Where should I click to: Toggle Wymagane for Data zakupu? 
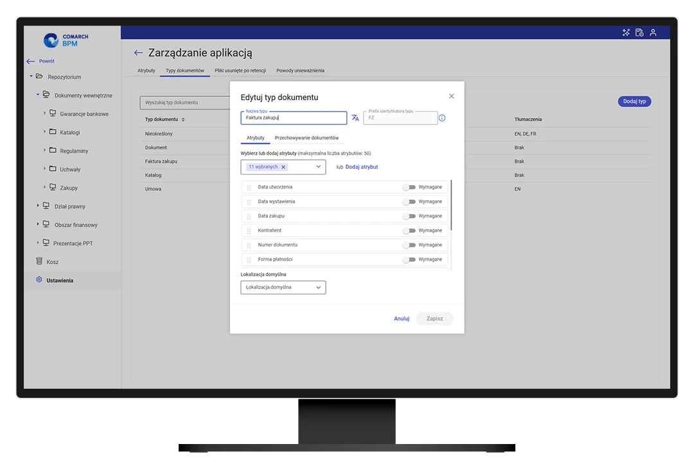[x=409, y=216]
